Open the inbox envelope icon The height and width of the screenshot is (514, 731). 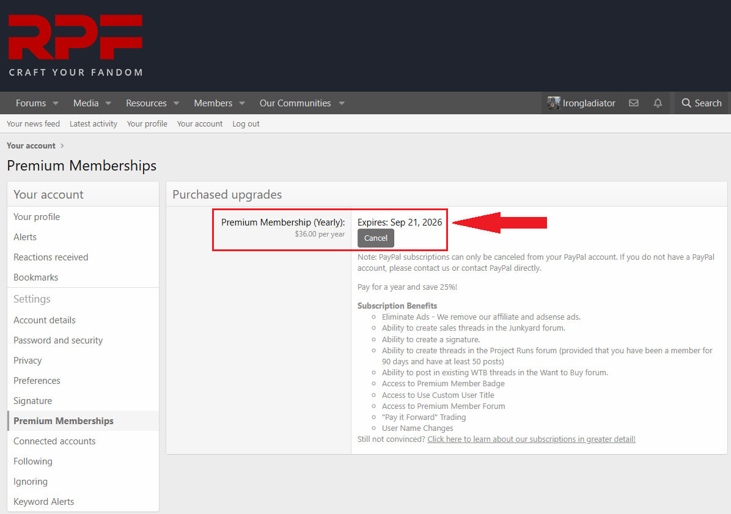[x=634, y=103]
